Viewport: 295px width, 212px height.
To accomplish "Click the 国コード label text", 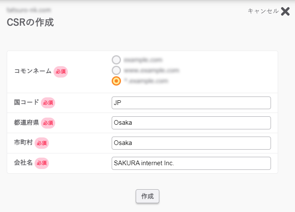I will 26,102.
